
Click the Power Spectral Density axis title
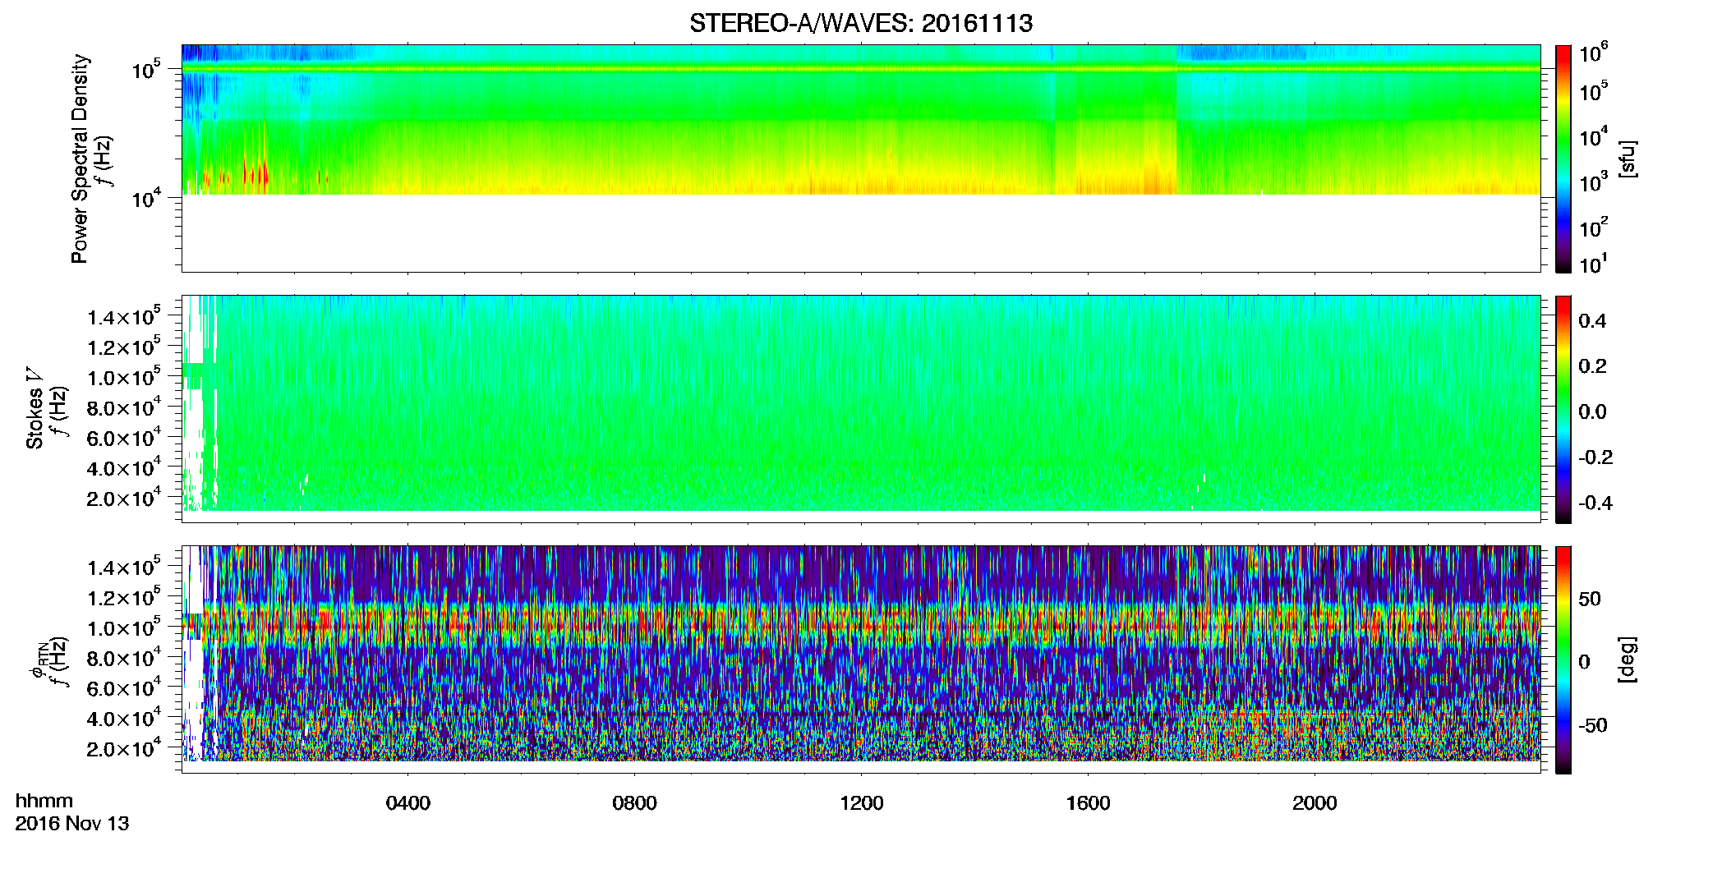click(80, 159)
